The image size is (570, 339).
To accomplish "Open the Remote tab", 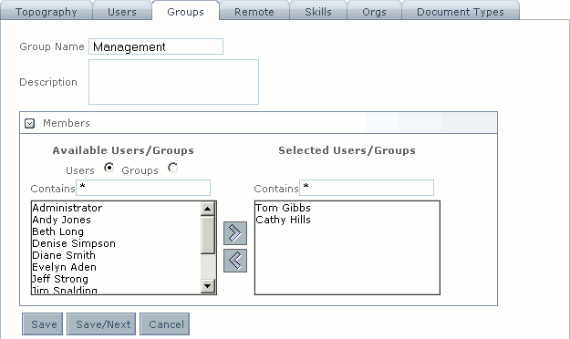I will point(254,11).
